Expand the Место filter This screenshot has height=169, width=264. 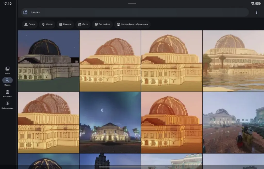click(x=47, y=24)
